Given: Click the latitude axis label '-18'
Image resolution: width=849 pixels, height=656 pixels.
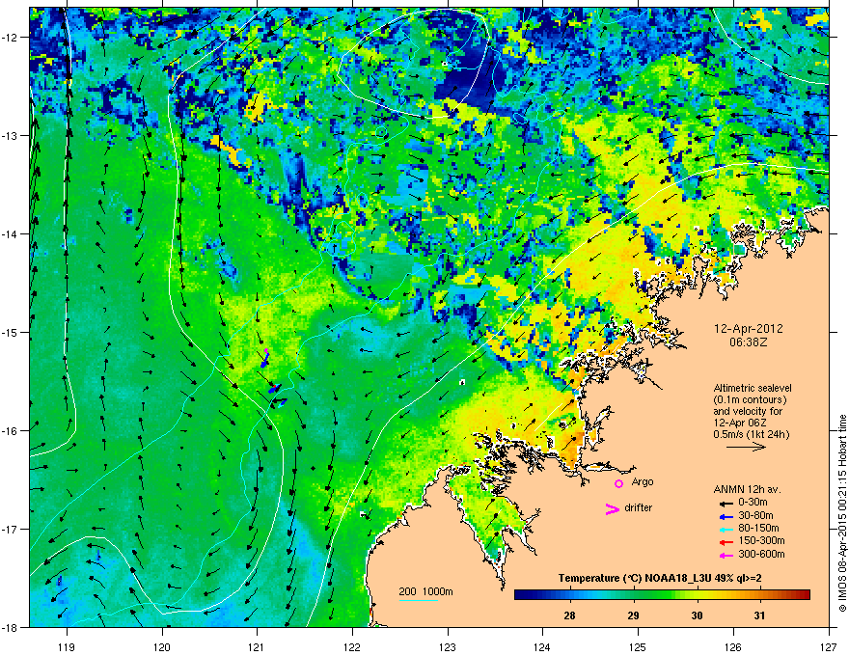Looking at the screenshot, I should pos(10,627).
